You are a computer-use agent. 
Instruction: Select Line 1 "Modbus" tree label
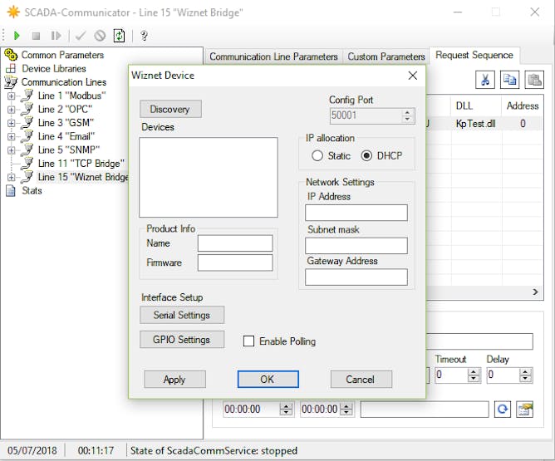[x=71, y=96]
